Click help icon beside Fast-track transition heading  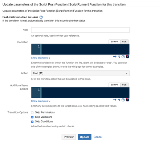(41, 17)
